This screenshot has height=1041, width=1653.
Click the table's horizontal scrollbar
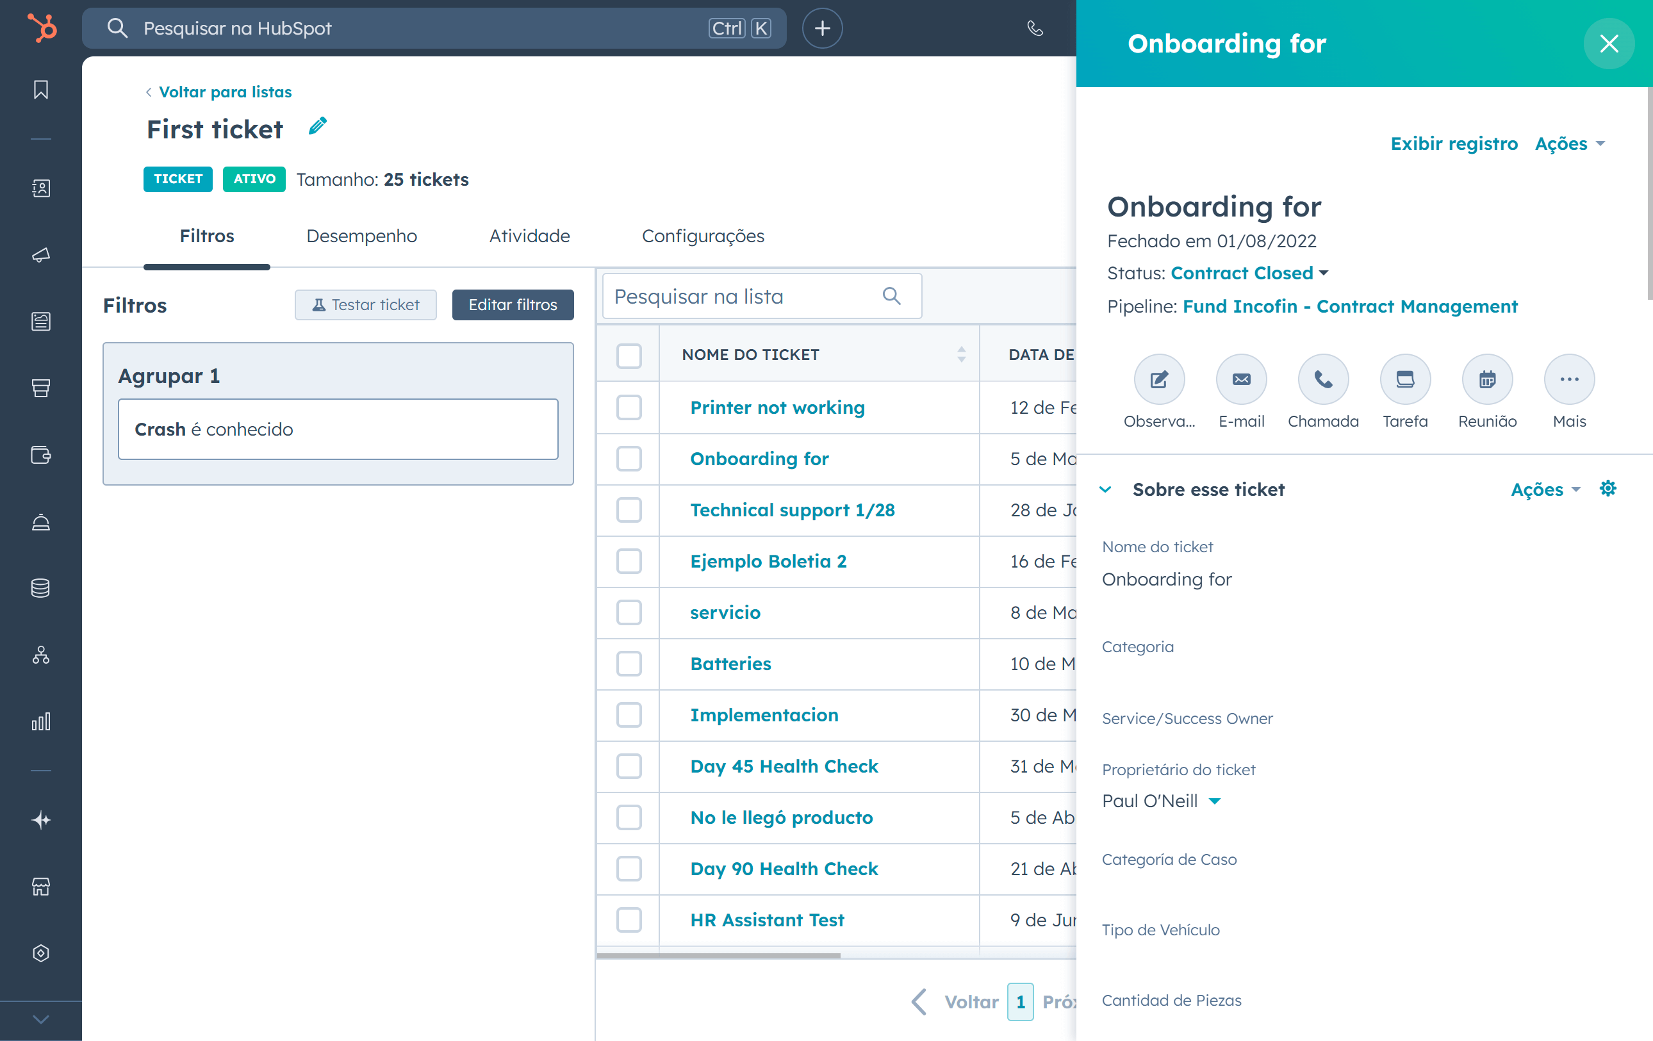(718, 955)
